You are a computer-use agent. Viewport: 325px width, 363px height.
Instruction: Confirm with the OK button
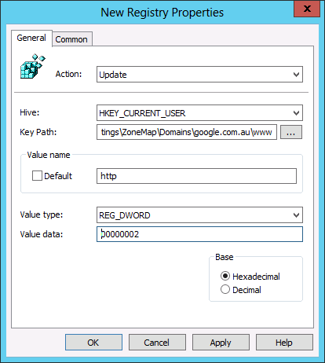click(93, 343)
